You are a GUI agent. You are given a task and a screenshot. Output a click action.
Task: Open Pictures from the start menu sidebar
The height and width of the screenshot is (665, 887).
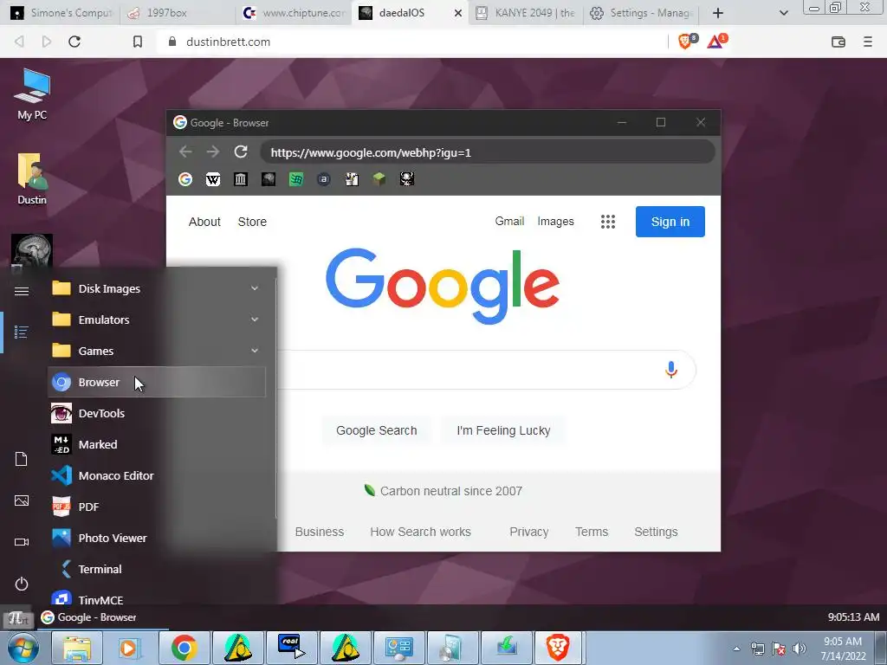coord(22,500)
